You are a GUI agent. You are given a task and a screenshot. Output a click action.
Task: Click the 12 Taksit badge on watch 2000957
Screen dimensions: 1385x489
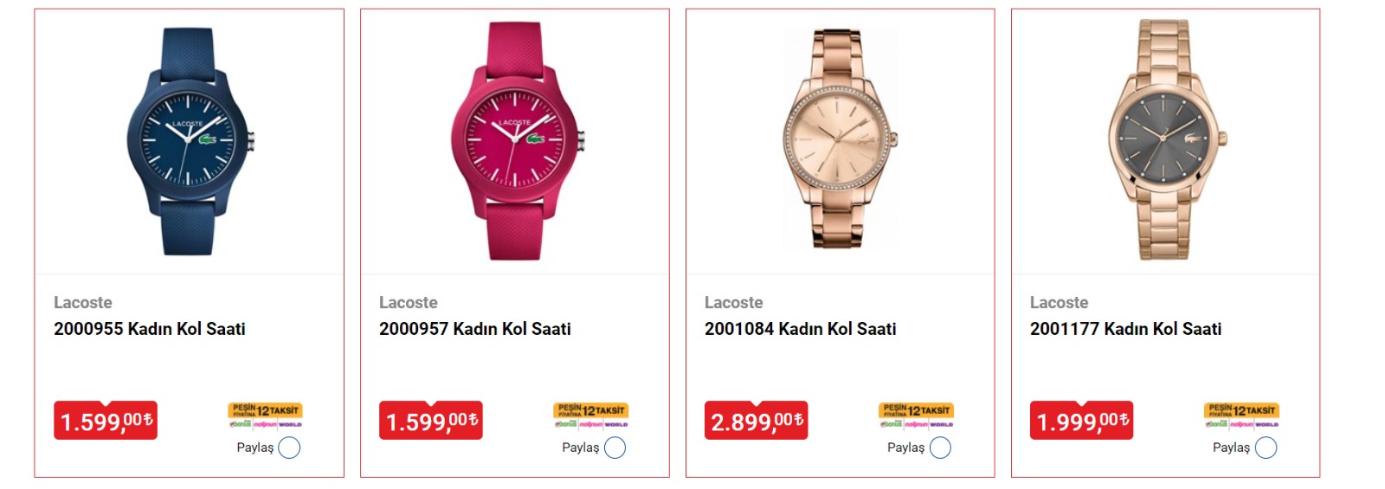590,415
